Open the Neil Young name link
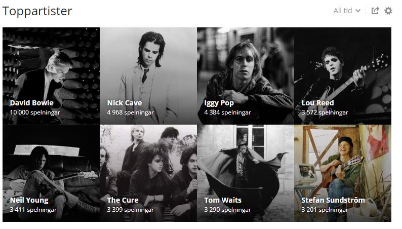The height and width of the screenshot is (229, 402). tap(30, 200)
